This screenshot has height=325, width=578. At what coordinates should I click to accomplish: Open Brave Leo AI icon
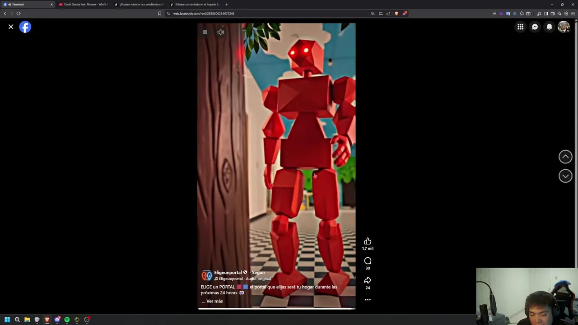[559, 14]
